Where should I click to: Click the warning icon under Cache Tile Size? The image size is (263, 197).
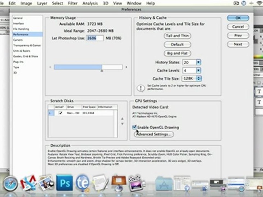(x=141, y=88)
